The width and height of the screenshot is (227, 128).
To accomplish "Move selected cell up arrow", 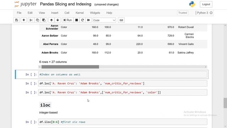I will 51,20.
